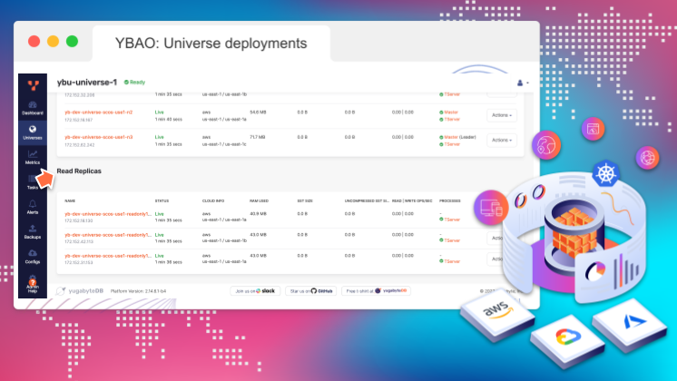Viewport: 677px width, 381px height.
Task: Click the PROCESSES column header
Action: point(450,201)
